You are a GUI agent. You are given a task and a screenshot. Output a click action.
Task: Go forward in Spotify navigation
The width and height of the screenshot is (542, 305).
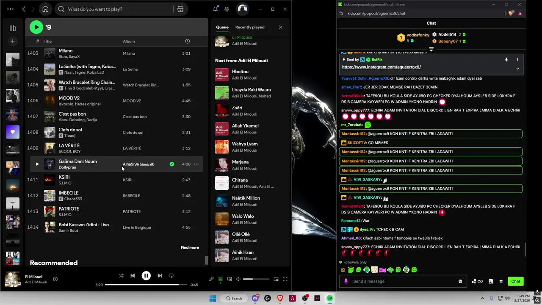click(34, 9)
